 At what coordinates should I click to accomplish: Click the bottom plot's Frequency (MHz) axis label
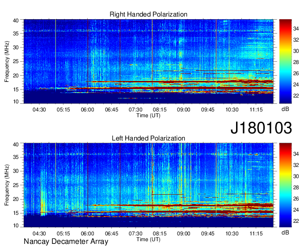coord(7,185)
